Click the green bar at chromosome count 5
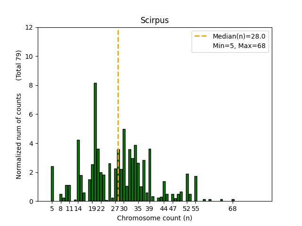This screenshot has height=226, width=302. [52, 184]
